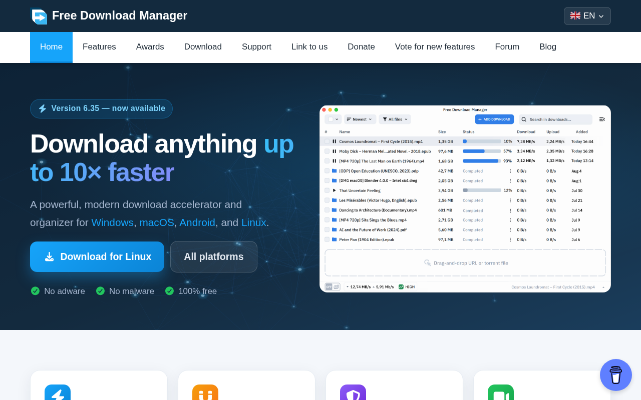Pause the Moby Dick epub download
Image resolution: width=641 pixels, height=400 pixels.
[334, 151]
